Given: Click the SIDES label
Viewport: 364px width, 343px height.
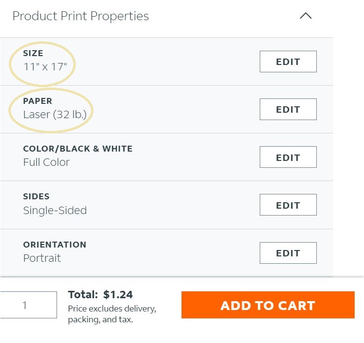Looking at the screenshot, I should coord(36,196).
